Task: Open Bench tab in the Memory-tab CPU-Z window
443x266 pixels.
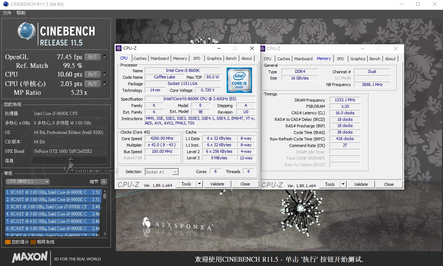Action: (x=375, y=59)
